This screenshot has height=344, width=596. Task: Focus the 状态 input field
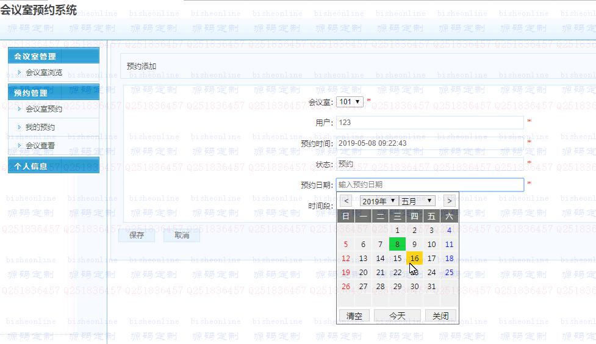[x=430, y=164]
